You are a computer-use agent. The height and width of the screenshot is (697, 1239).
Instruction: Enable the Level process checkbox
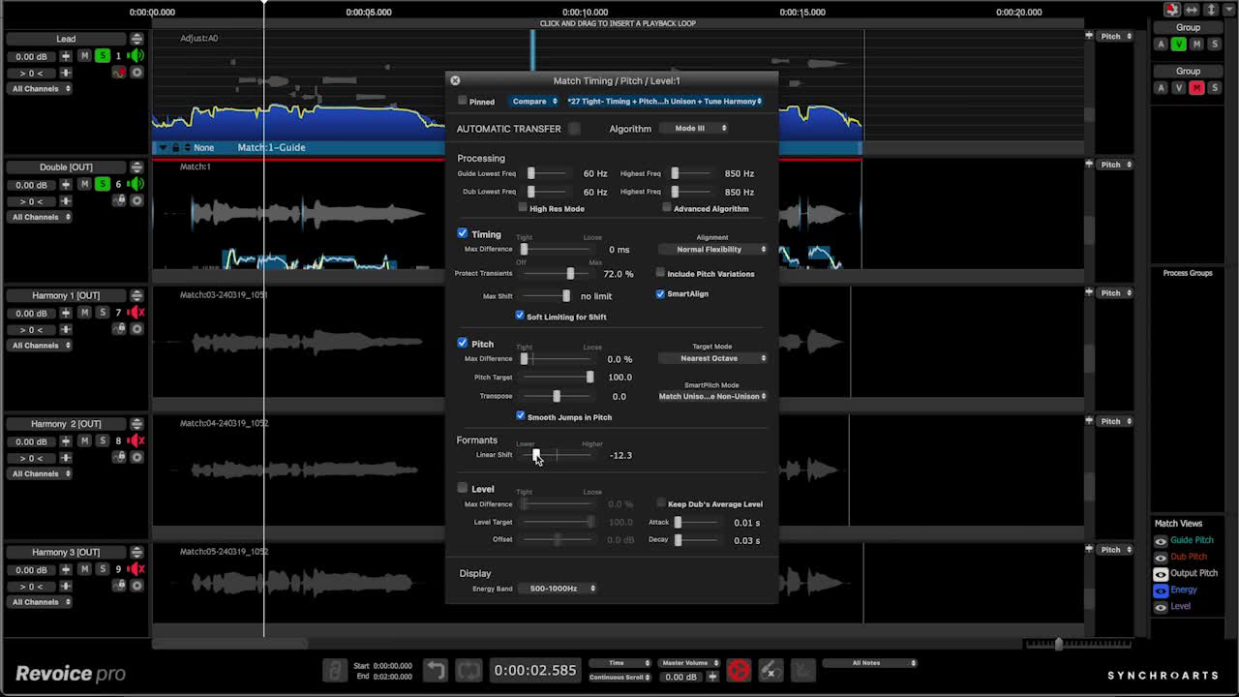pyautogui.click(x=463, y=488)
